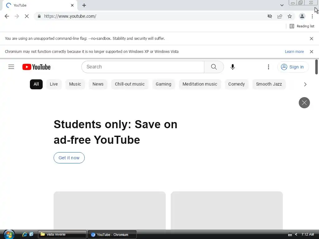Click the second loading video thumbnail placeholder
This screenshot has height=239, width=319.
coord(227,210)
